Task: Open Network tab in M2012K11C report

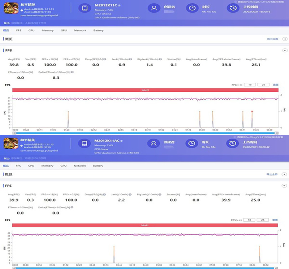Action: (x=80, y=30)
